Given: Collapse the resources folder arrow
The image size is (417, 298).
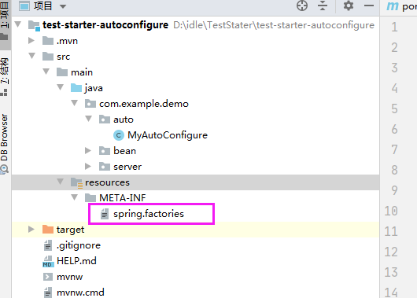Looking at the screenshot, I should click(61, 182).
